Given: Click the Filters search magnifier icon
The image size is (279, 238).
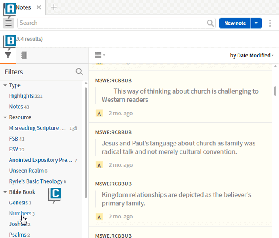Looking at the screenshot, I should 79,72.
